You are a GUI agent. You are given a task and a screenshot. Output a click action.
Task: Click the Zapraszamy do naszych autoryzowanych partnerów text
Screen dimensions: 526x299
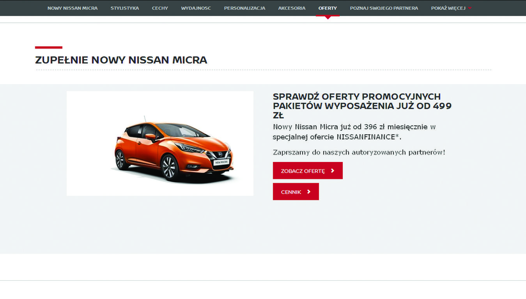coord(359,152)
